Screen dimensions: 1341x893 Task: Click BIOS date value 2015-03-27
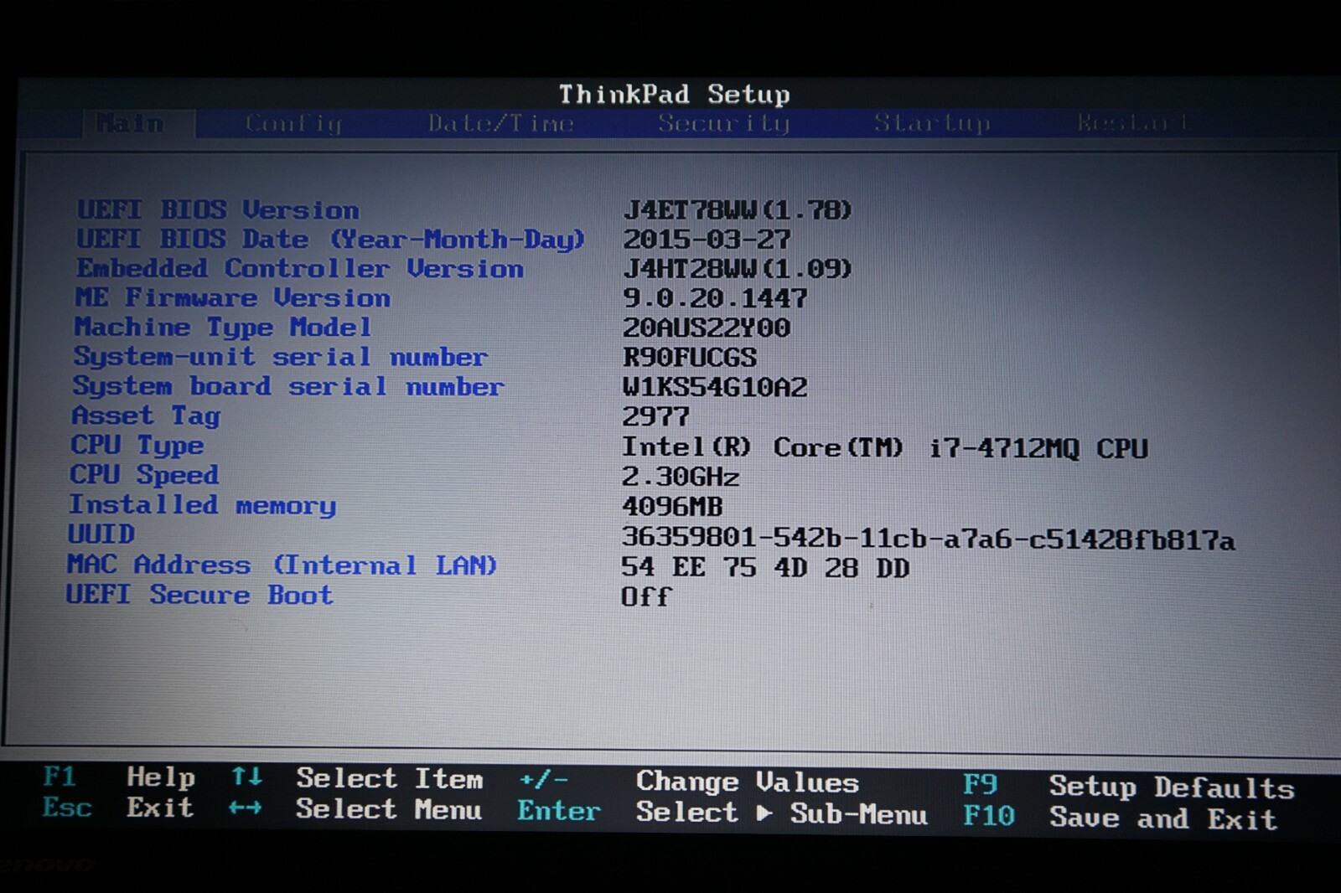(x=707, y=240)
